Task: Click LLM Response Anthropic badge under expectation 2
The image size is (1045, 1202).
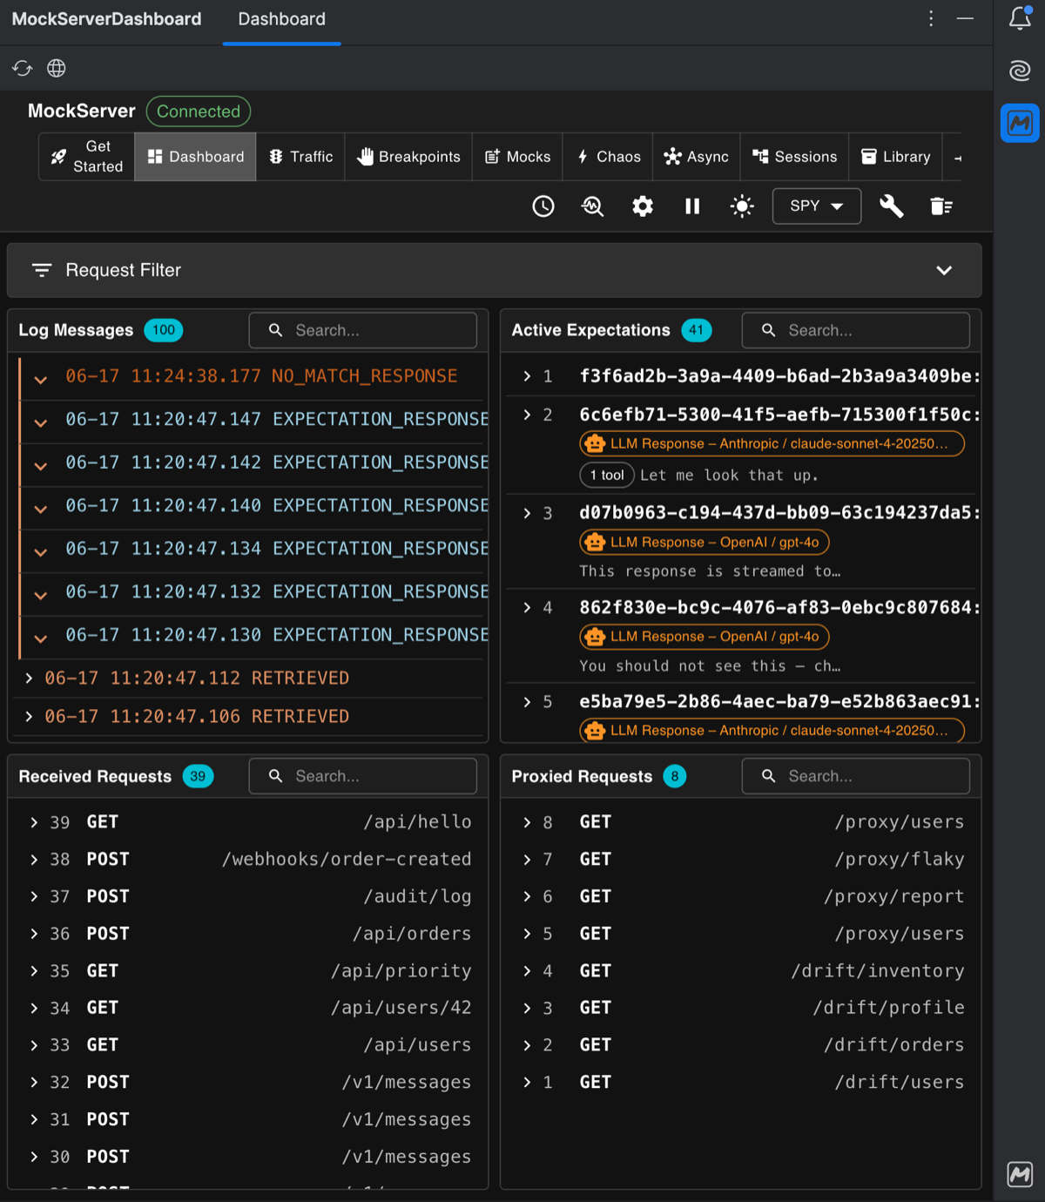Action: pos(772,444)
